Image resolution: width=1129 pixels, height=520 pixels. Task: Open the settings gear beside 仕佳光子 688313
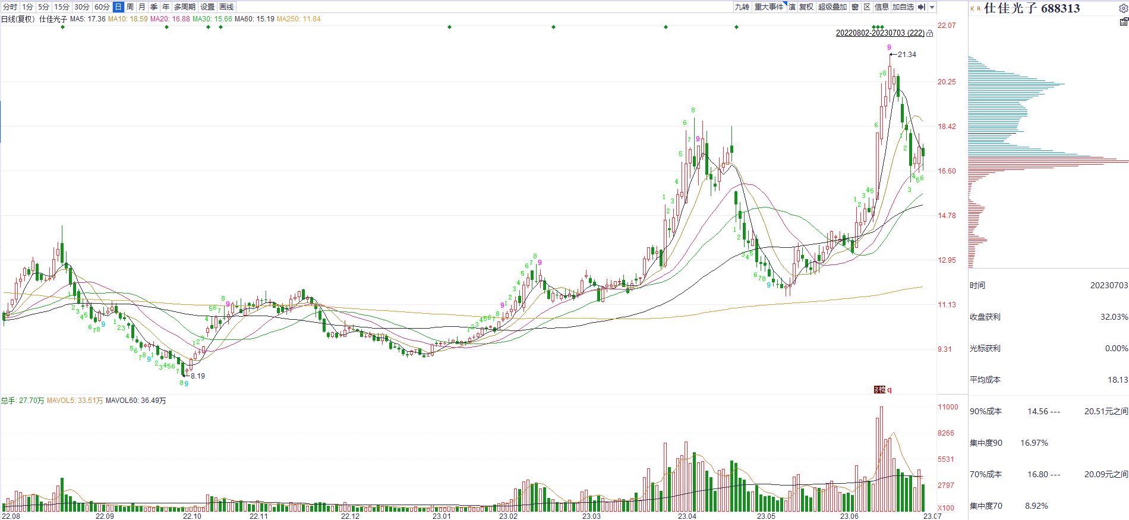click(1123, 8)
